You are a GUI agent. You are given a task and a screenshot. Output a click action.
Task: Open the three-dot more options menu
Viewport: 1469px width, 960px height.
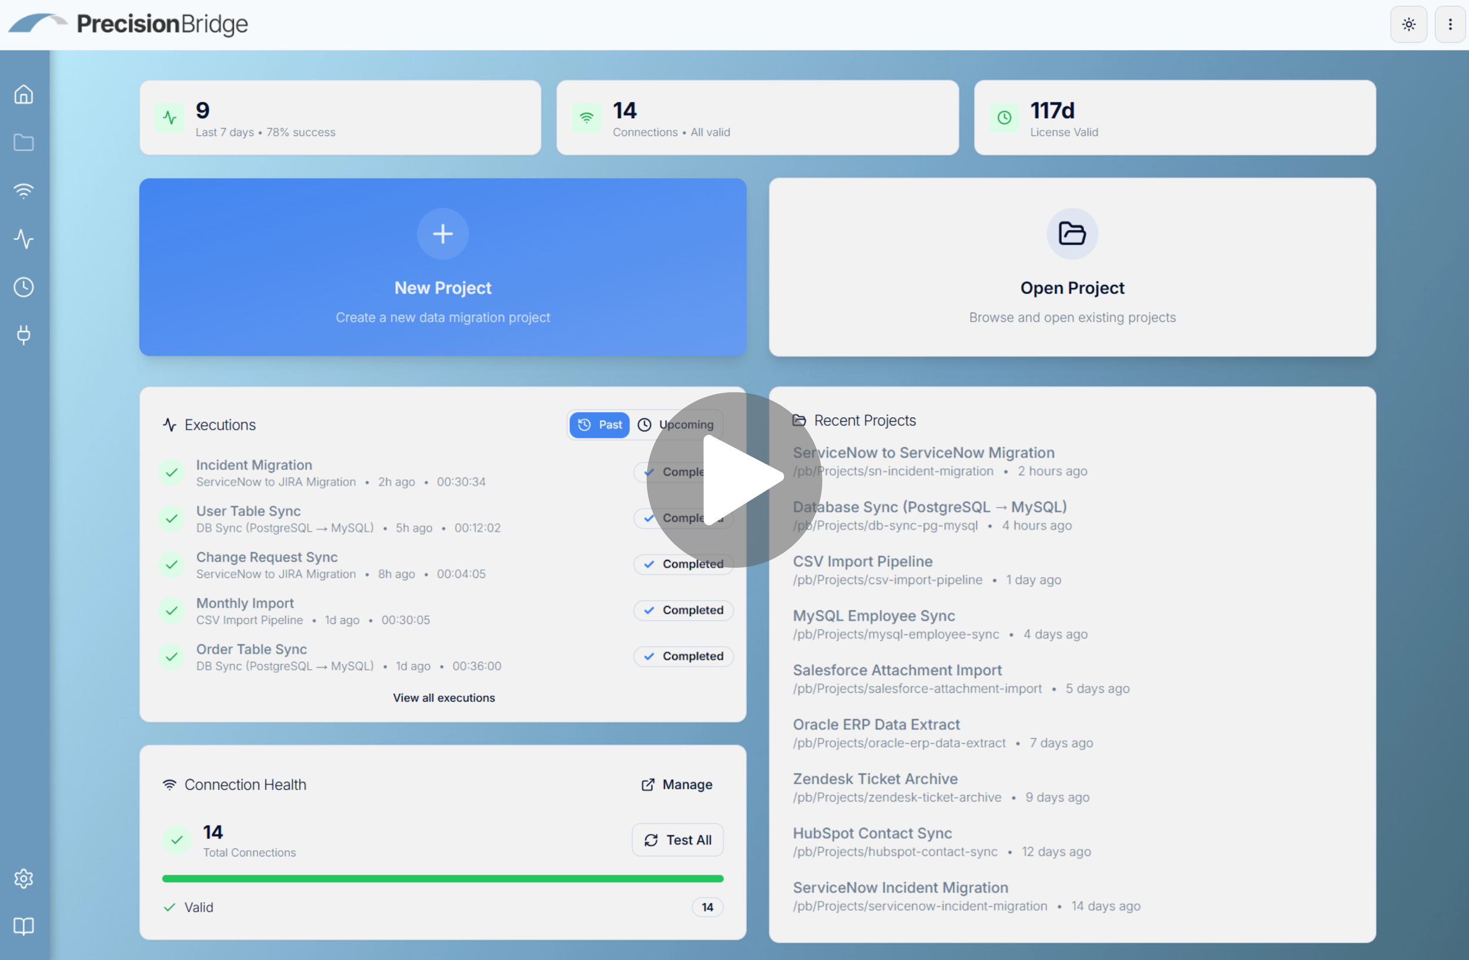pyautogui.click(x=1450, y=24)
